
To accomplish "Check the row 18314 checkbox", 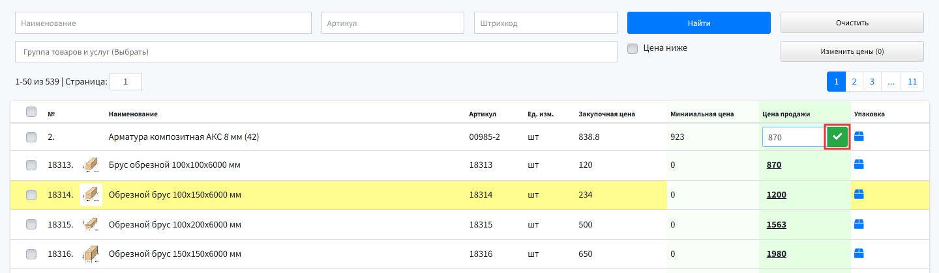I will [x=31, y=195].
